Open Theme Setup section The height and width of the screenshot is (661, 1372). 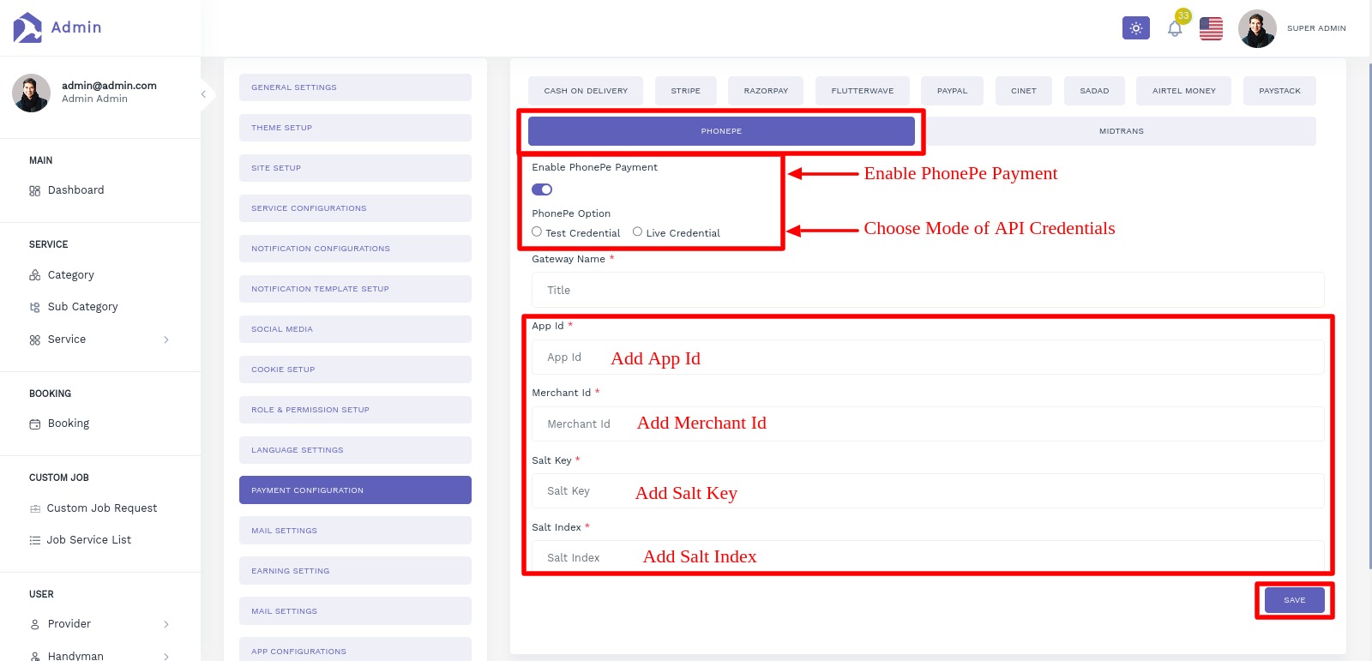click(x=355, y=128)
